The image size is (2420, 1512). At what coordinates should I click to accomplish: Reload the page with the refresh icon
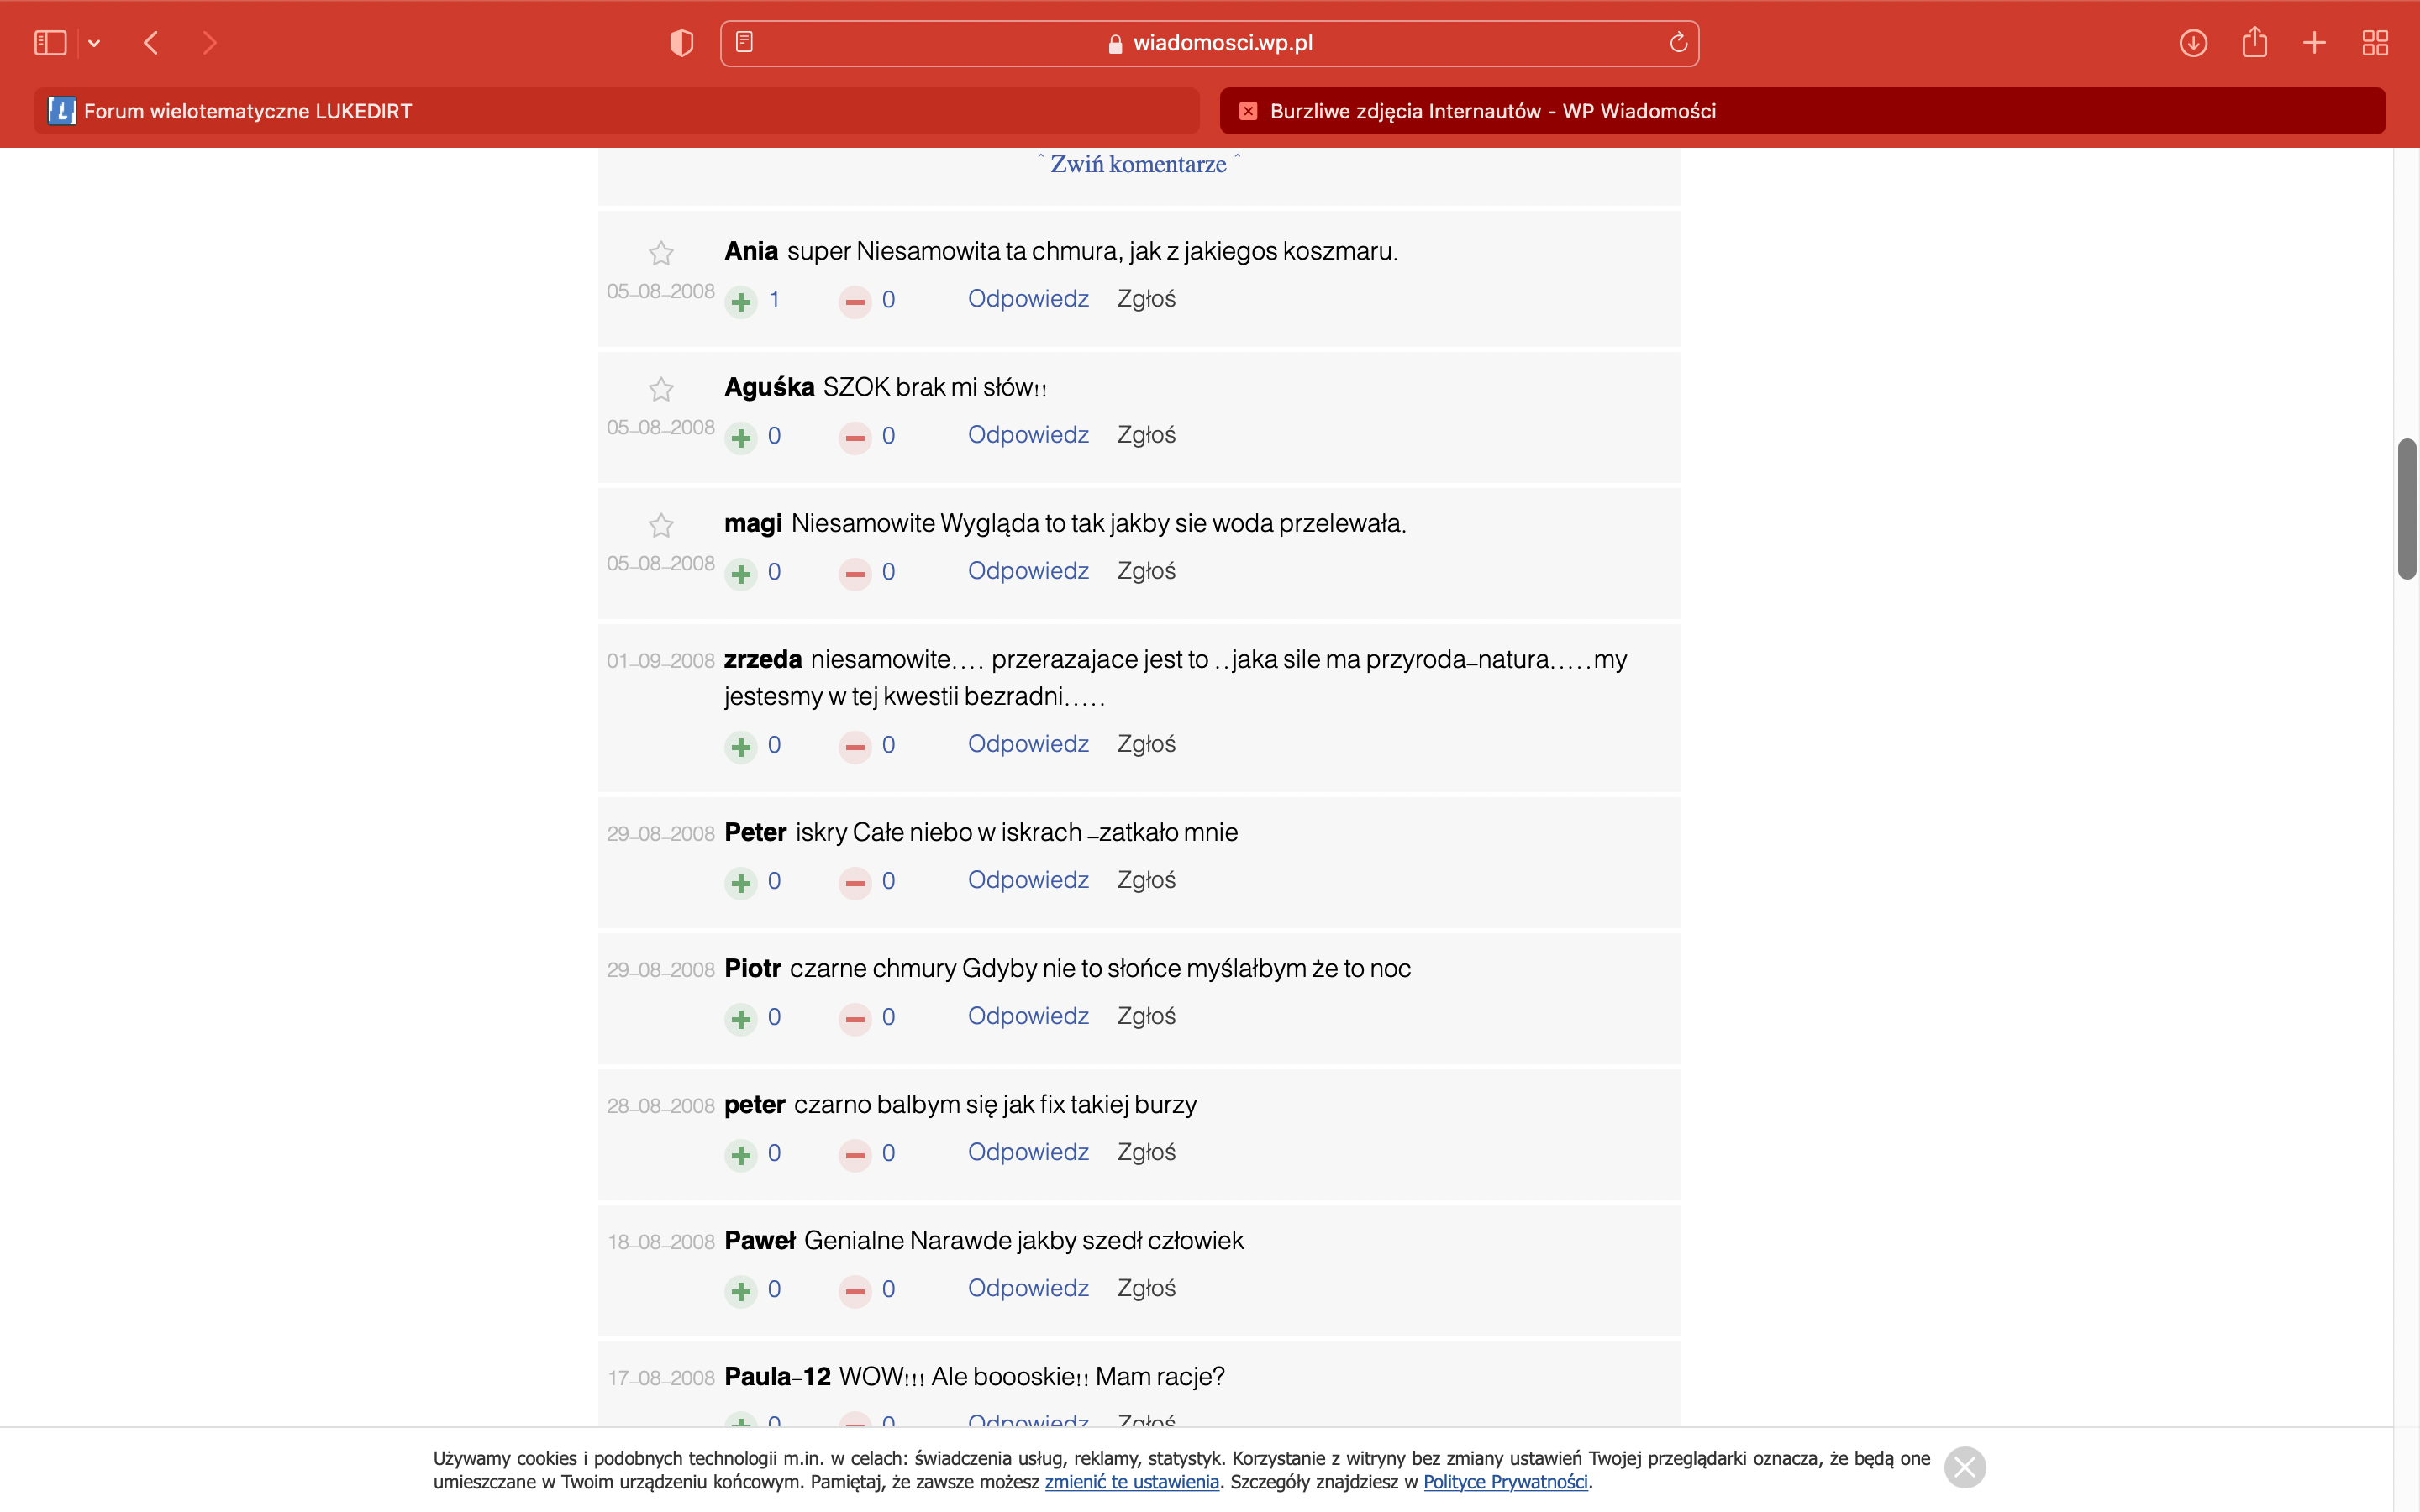click(x=1678, y=42)
